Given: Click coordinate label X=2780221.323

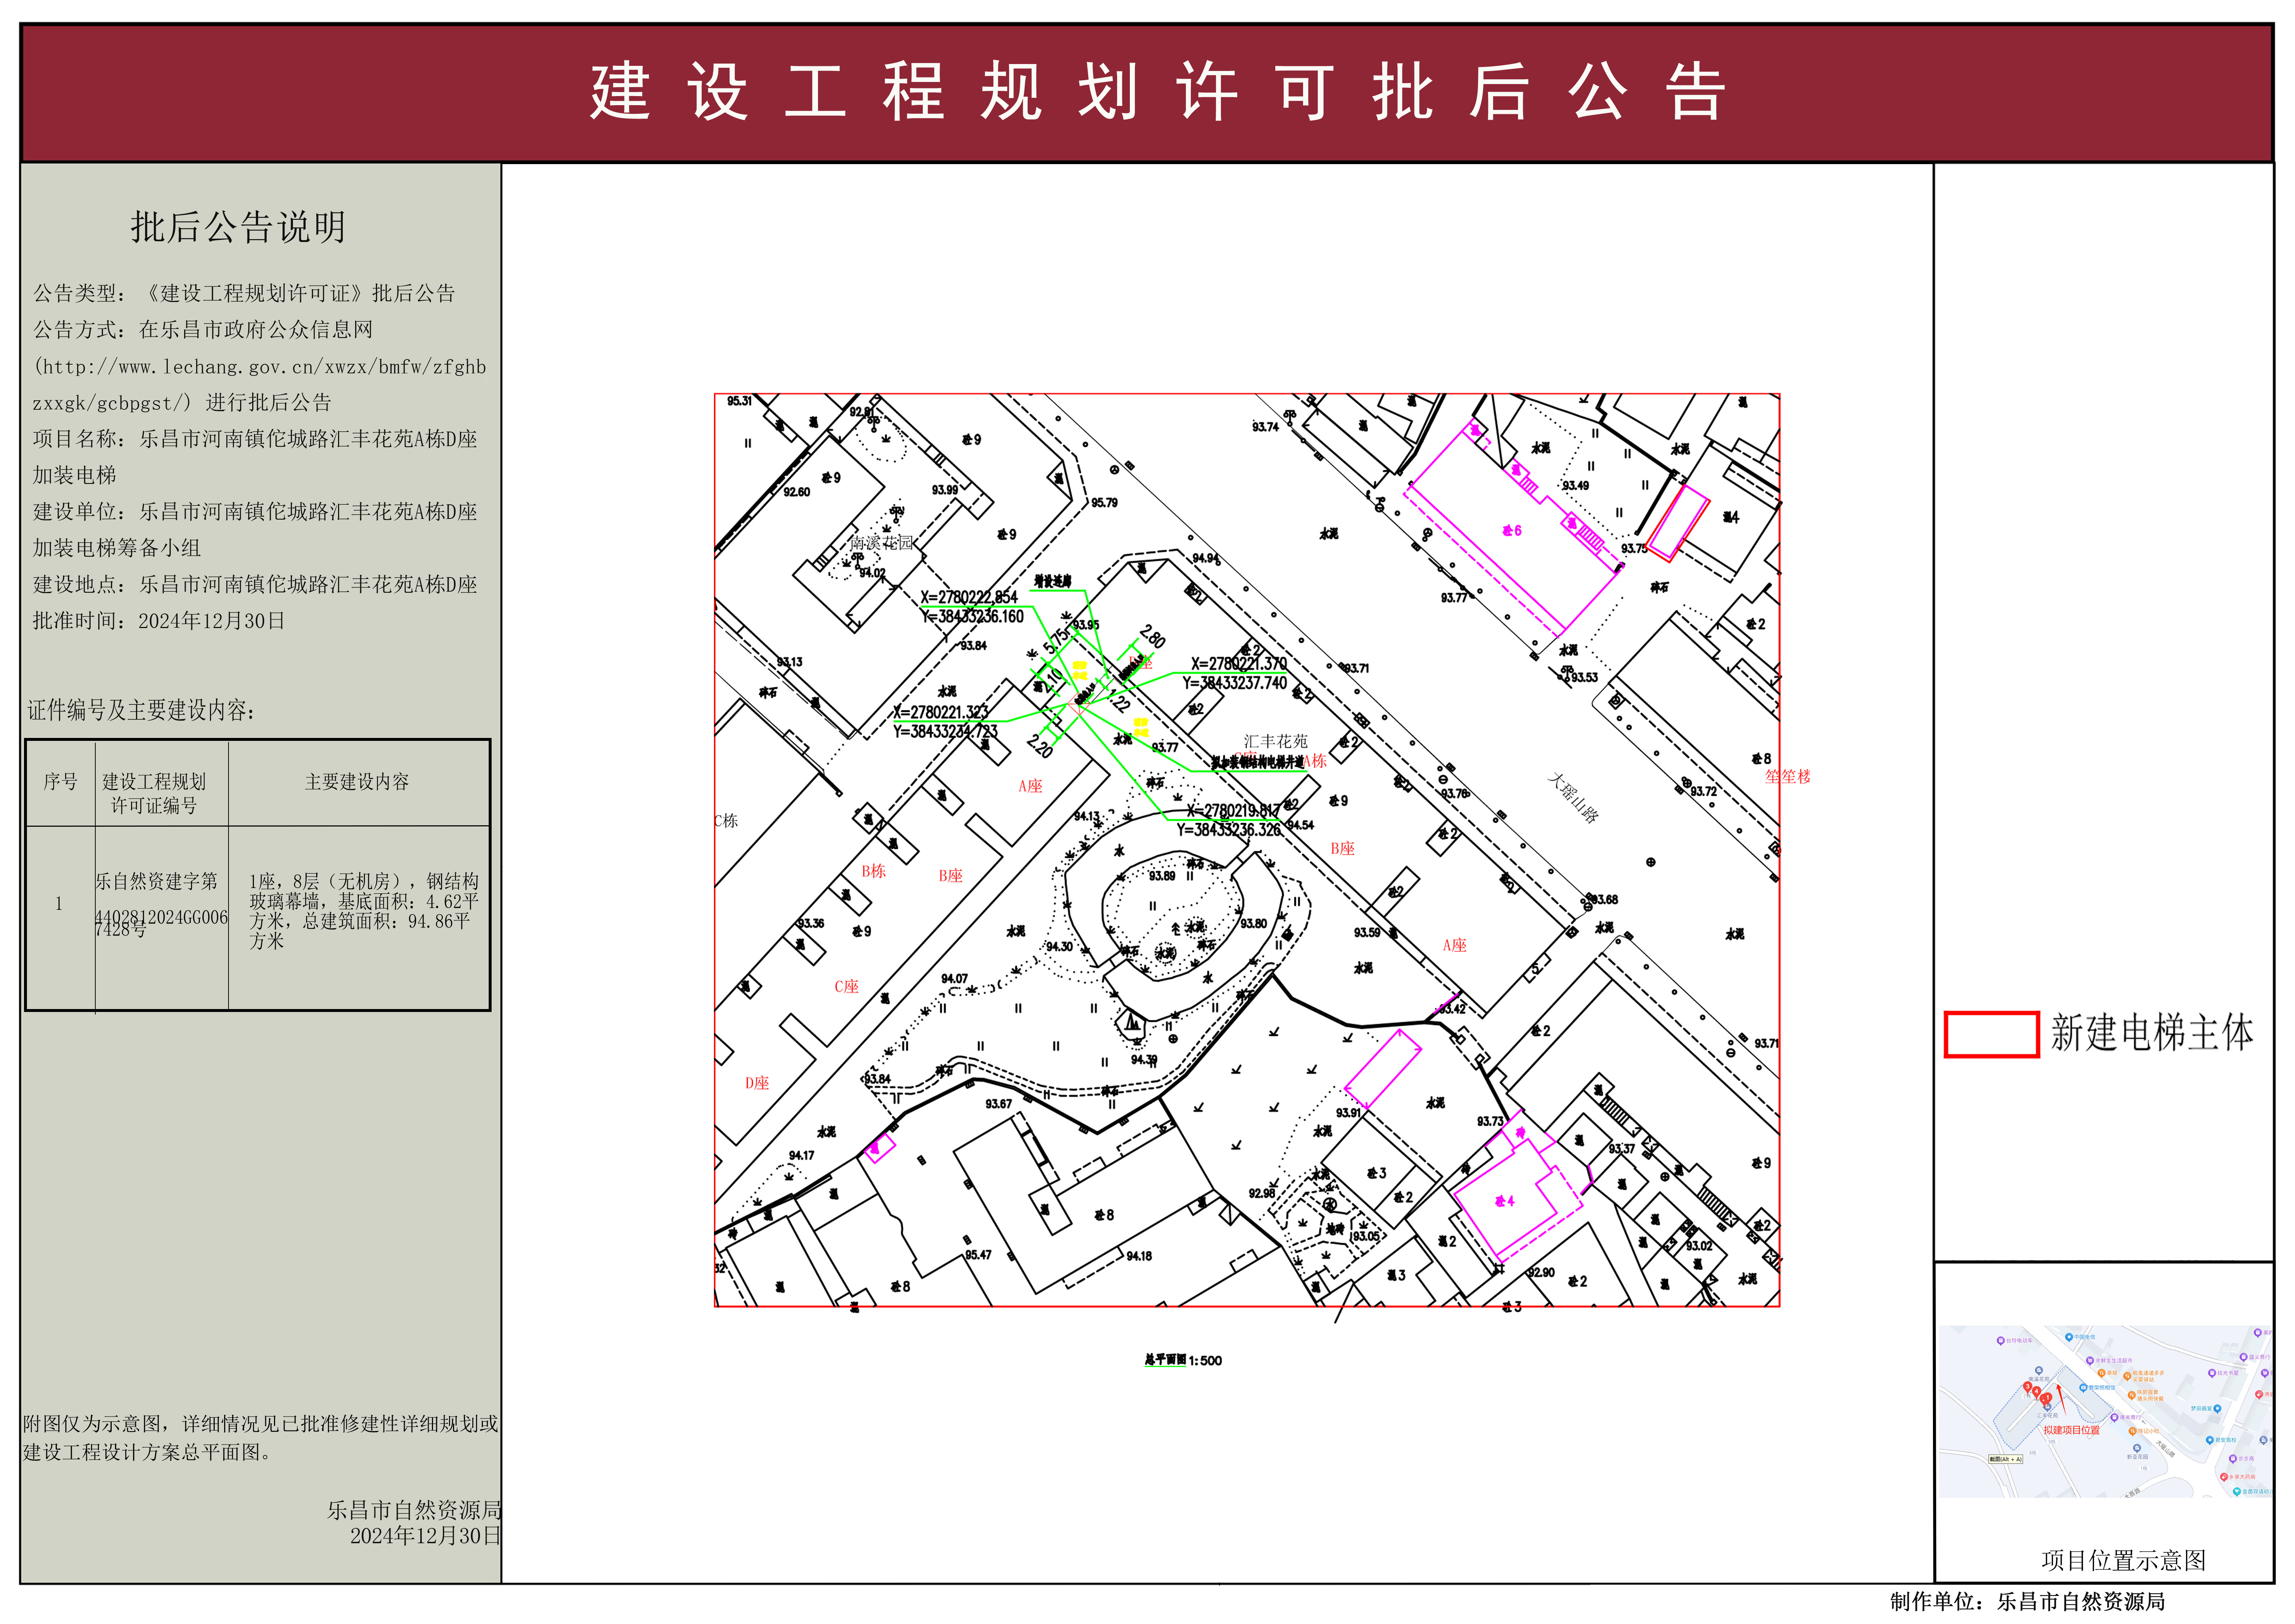Looking at the screenshot, I should click(x=941, y=712).
